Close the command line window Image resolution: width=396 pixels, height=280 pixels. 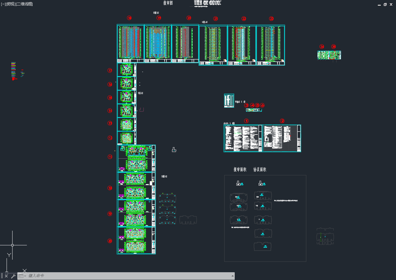coord(7,276)
